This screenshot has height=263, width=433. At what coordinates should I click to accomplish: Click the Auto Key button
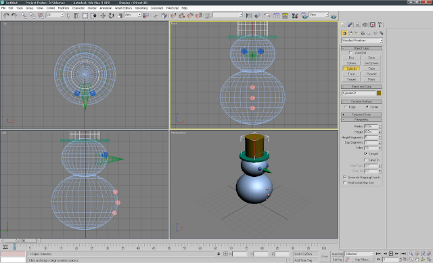pyautogui.click(x=337, y=254)
